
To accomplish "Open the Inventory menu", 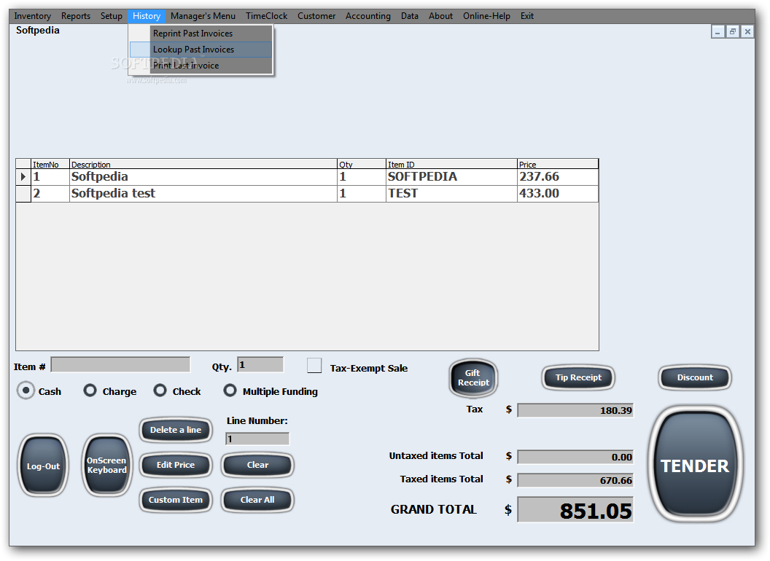I will pos(32,16).
